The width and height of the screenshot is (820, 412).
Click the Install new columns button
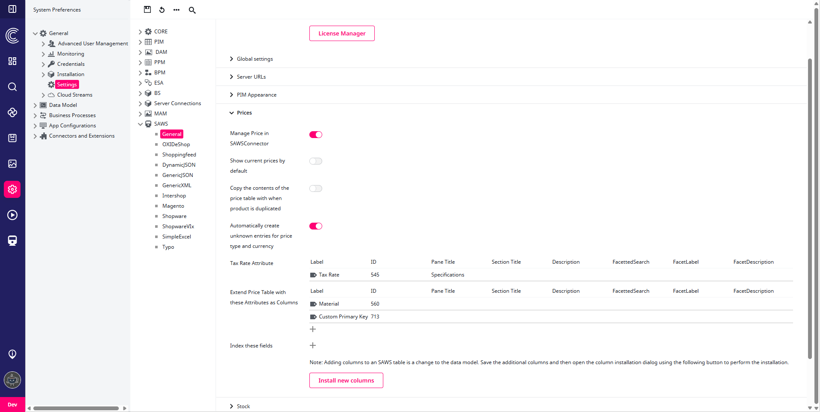pos(346,380)
